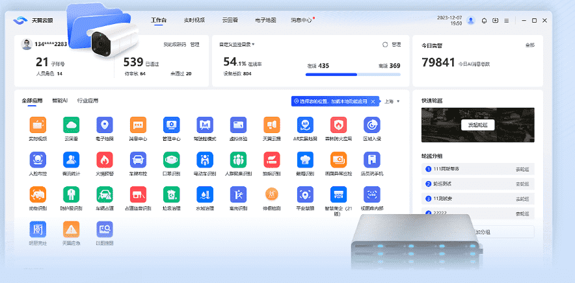Open the 水域治理 app icon
This screenshot has width=575, height=283.
205,195
